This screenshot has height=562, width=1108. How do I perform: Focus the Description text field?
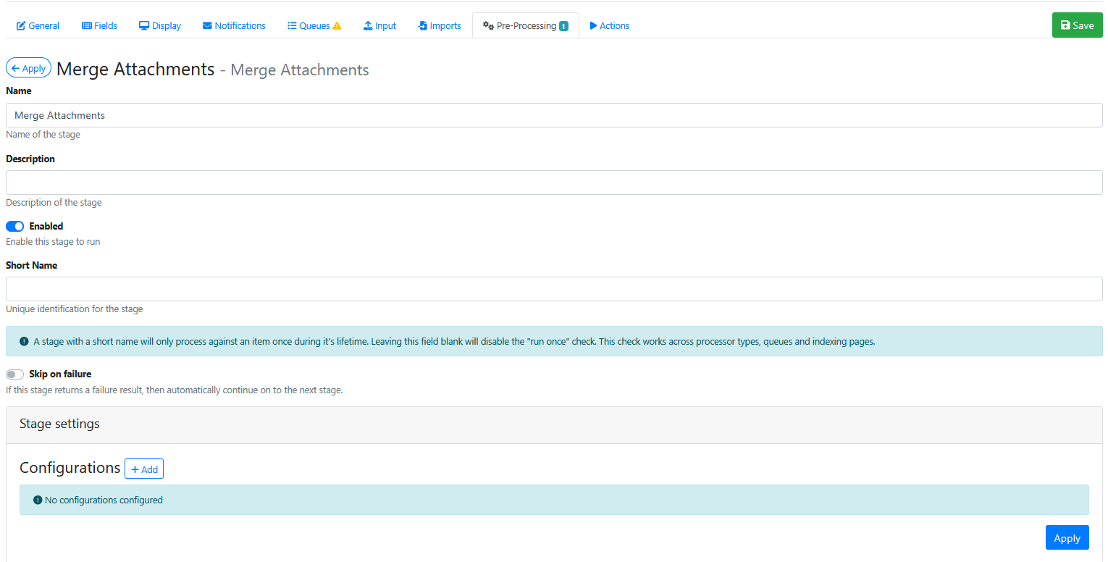[x=554, y=183]
